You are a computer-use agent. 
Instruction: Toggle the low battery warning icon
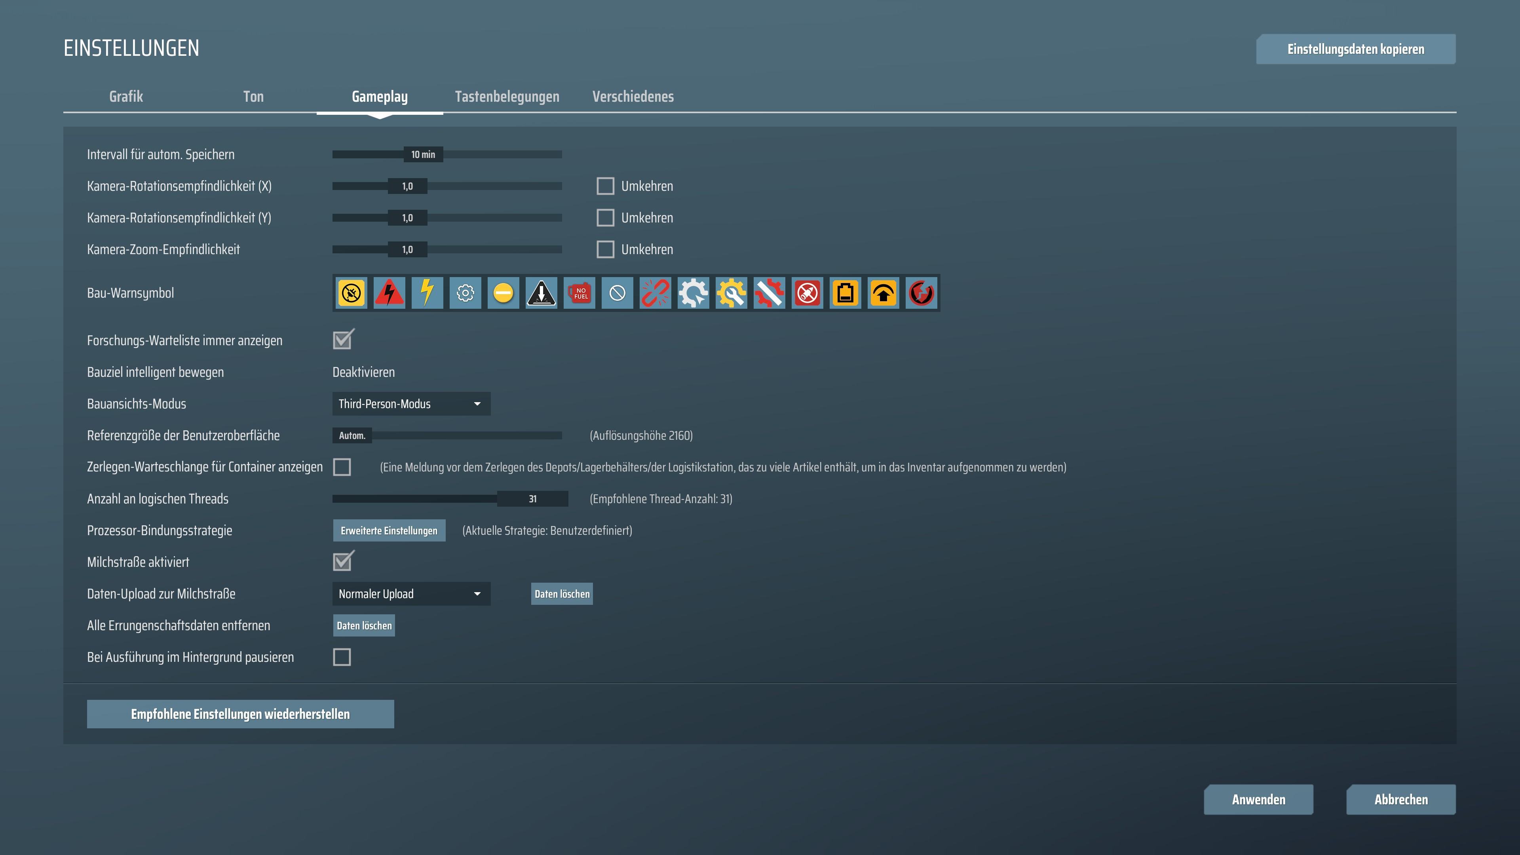[845, 293]
